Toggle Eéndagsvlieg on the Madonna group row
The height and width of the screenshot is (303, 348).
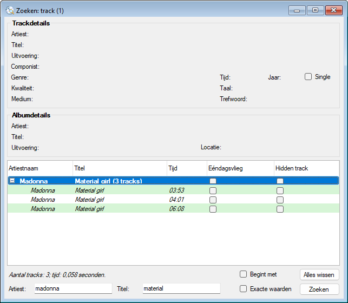[x=213, y=181]
